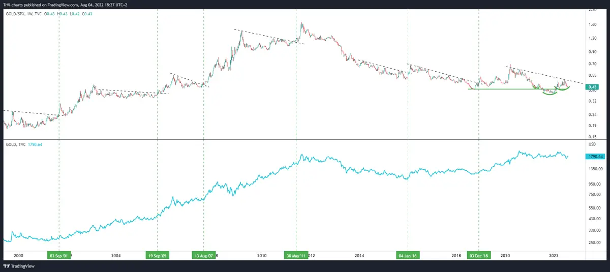Click the 2010 label on time axis

tap(262, 256)
